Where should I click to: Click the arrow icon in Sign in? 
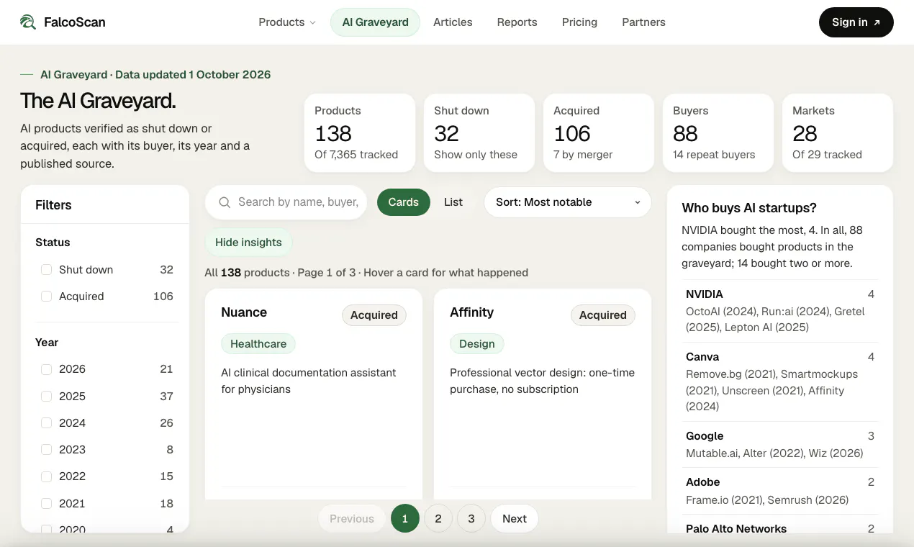(877, 22)
